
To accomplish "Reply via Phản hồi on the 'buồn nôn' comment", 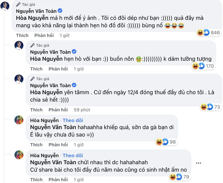I will click(x=58, y=69).
